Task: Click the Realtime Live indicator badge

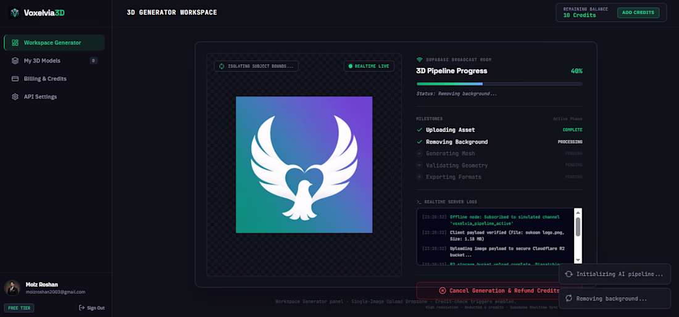Action: pos(369,66)
